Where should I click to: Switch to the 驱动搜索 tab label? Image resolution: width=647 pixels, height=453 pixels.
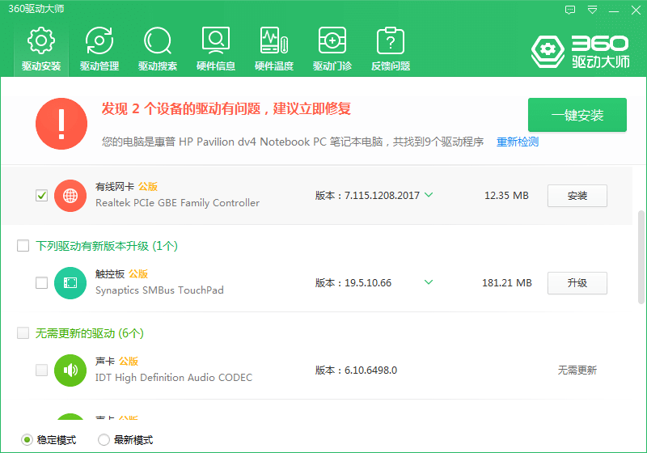(x=157, y=66)
